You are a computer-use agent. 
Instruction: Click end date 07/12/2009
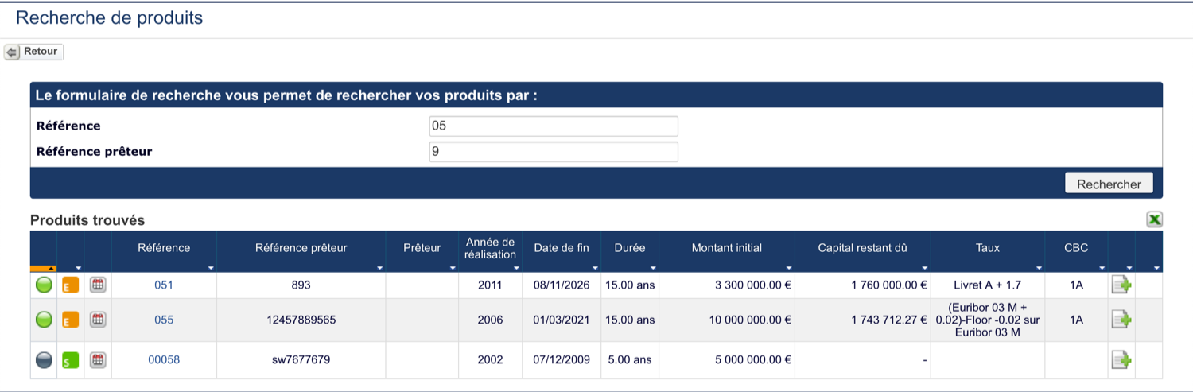coord(562,359)
